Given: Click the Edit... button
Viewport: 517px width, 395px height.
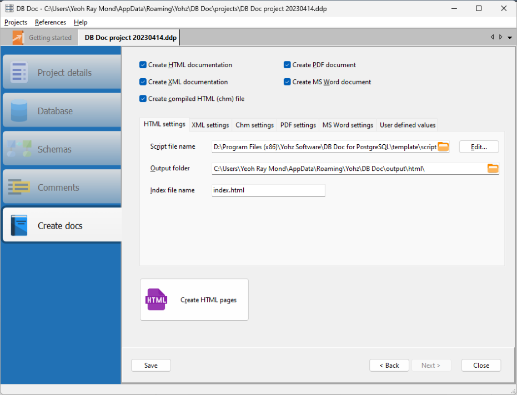Looking at the screenshot, I should (x=478, y=147).
